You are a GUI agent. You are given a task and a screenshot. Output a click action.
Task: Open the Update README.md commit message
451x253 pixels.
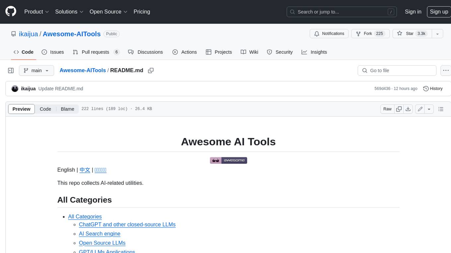pos(61,89)
